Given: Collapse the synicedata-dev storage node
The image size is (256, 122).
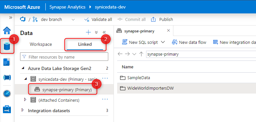Looking at the screenshot, I should (x=25, y=79).
